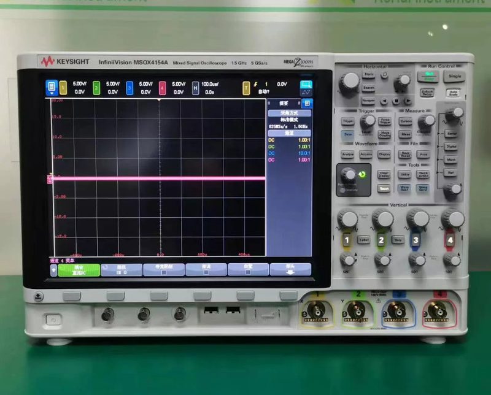The height and width of the screenshot is (395, 491).
Task: Push the red channel 4 key
Action: coord(450,240)
